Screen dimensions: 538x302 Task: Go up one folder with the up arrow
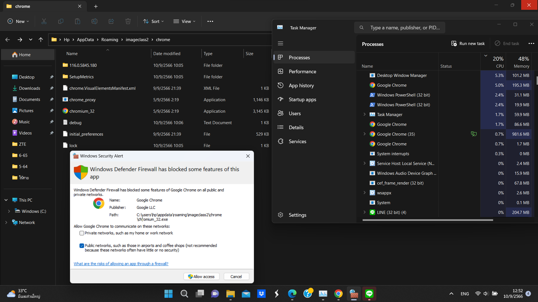41,40
